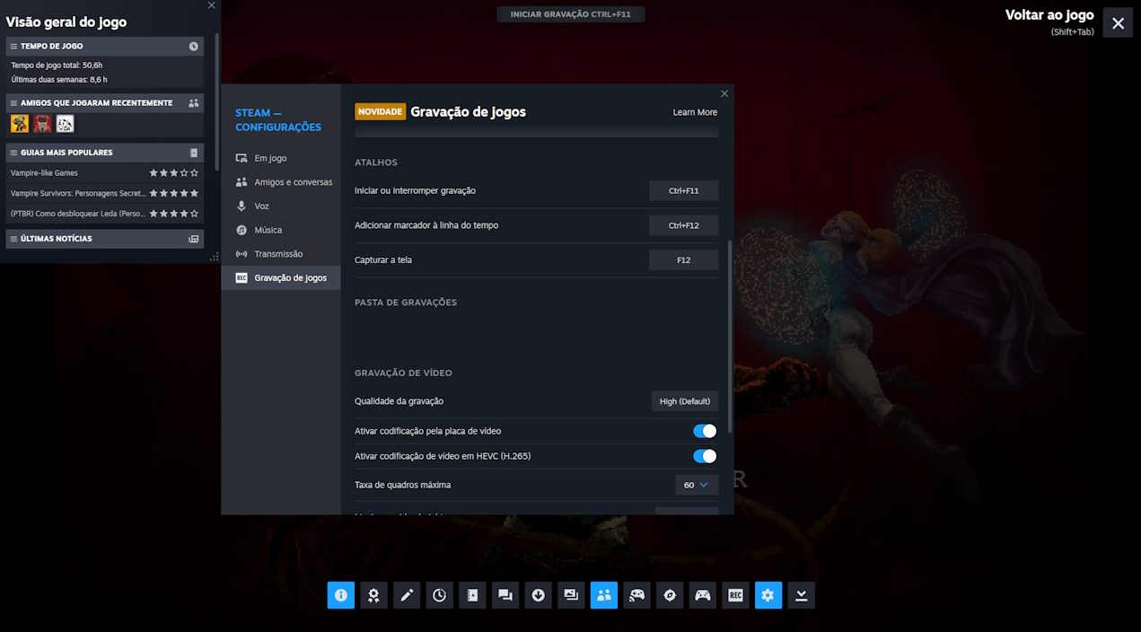Click the Iniciar Gravação Ctrl+F11 button
Screen dimensions: 1141x632
click(x=570, y=14)
